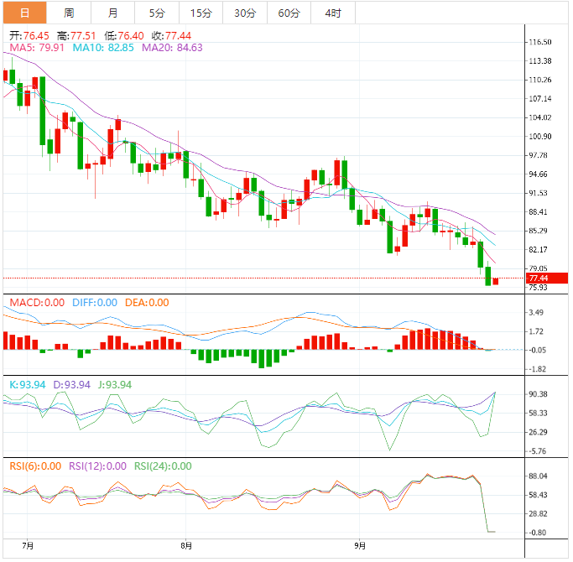The image size is (573, 562).
Task: Click the 9月 date axis marker
Action: point(360,546)
